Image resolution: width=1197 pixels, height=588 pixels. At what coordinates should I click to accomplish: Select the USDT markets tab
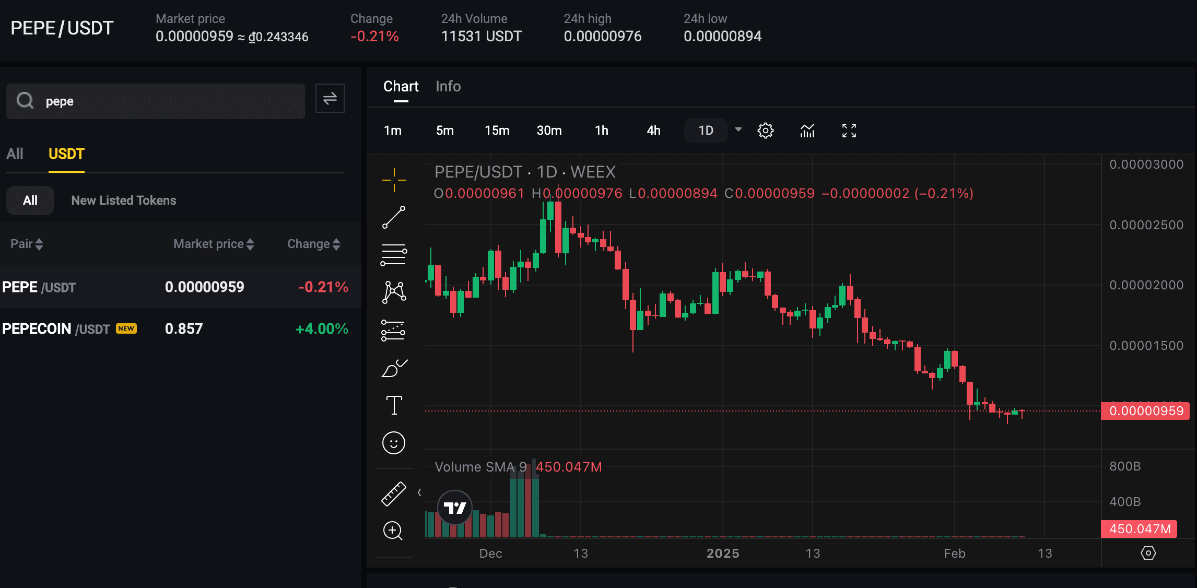(x=66, y=154)
